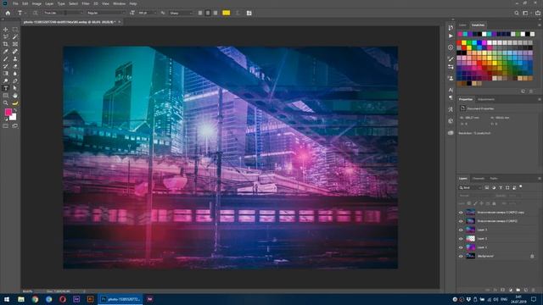The width and height of the screenshot is (543, 305).
Task: Hide Layer 2 visibility eye
Action: 461,239
